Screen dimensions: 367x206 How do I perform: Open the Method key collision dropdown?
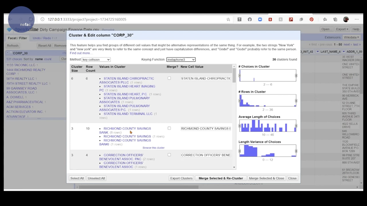pyautogui.click(x=96, y=60)
